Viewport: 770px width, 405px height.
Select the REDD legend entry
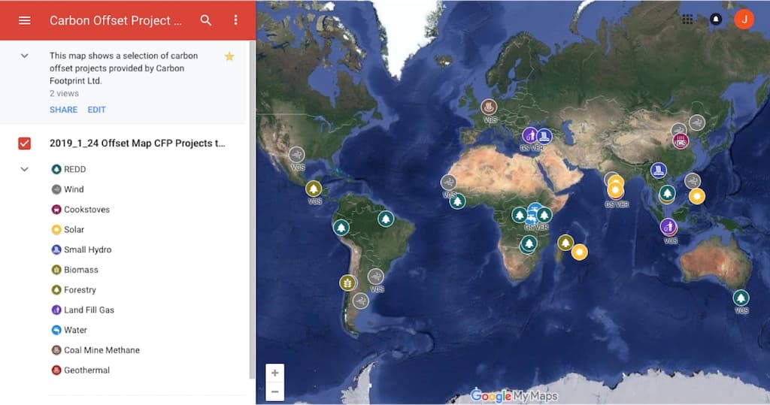tap(68, 169)
